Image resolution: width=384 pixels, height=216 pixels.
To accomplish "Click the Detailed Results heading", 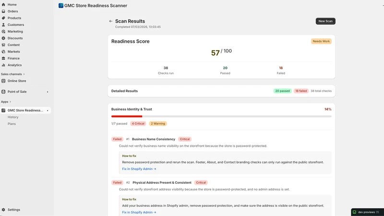I will (x=124, y=91).
